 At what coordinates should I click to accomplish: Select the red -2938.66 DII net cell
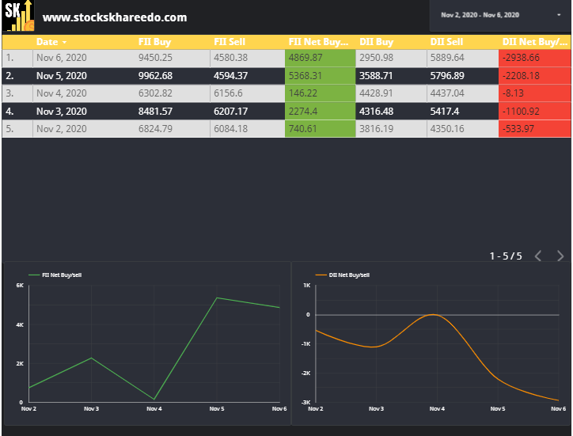tap(535, 58)
